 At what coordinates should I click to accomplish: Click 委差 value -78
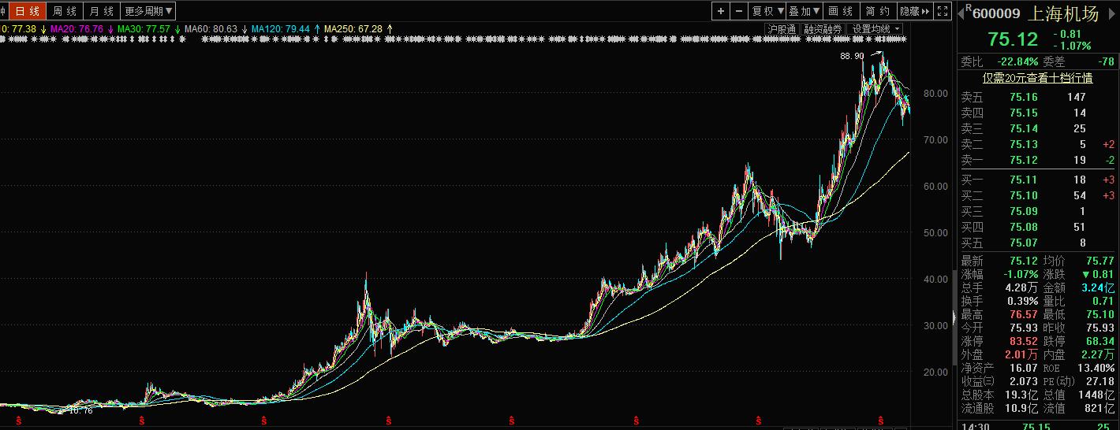pos(1106,61)
